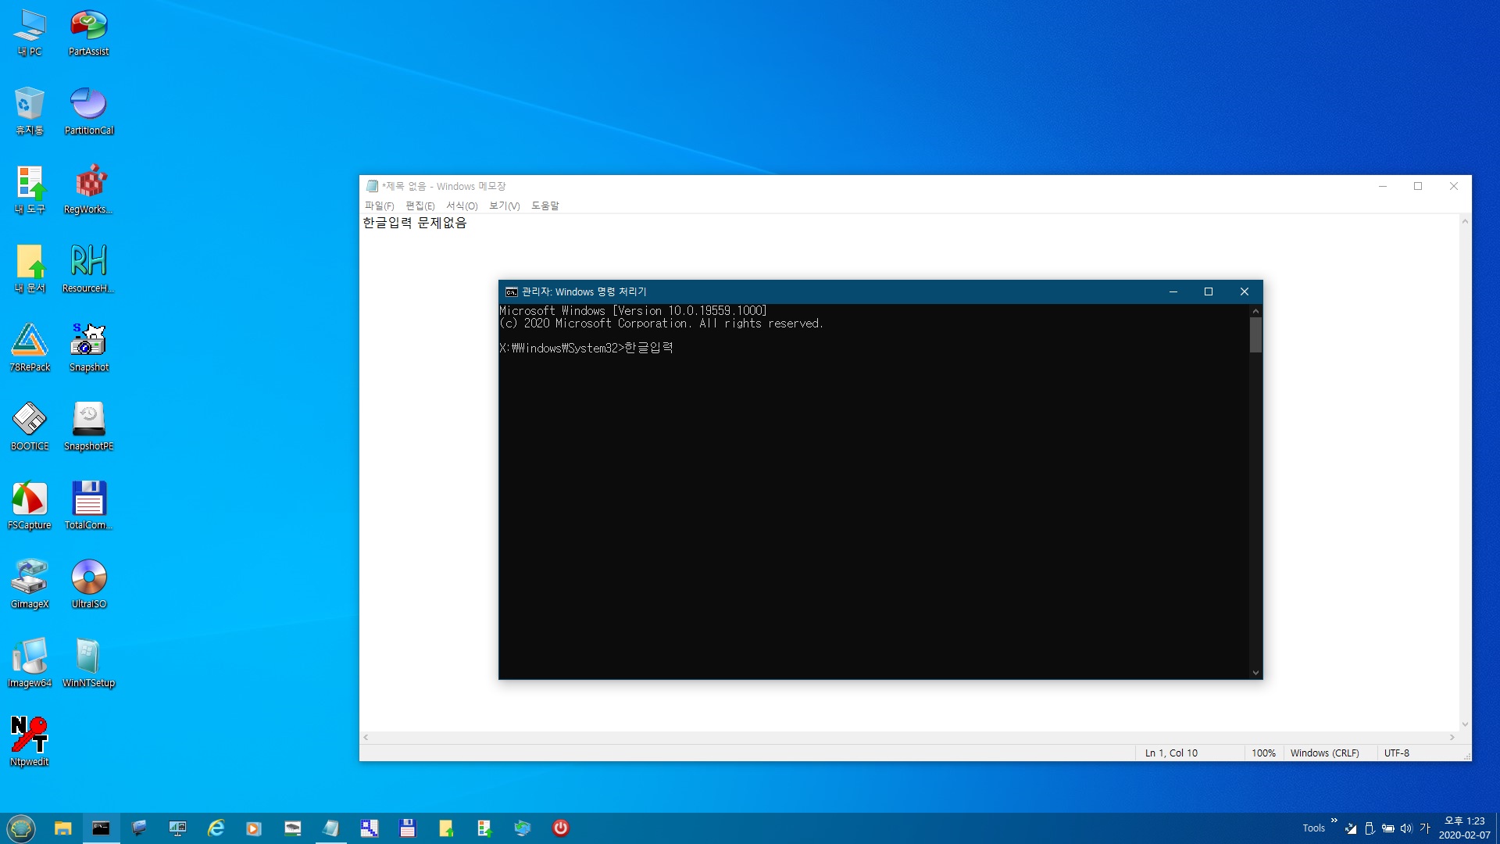Click Command Prompt scrollbar up arrow
The height and width of the screenshot is (844, 1500).
pyautogui.click(x=1255, y=311)
